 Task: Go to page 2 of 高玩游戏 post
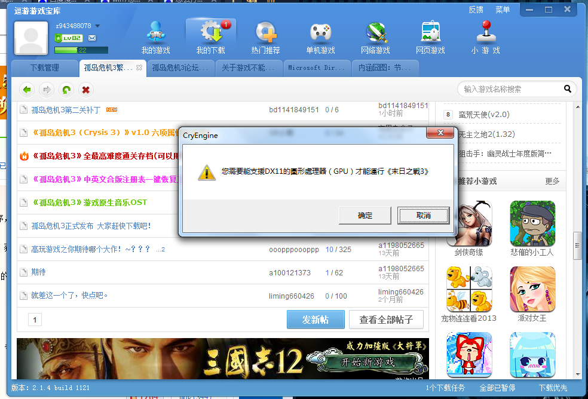tap(163, 250)
